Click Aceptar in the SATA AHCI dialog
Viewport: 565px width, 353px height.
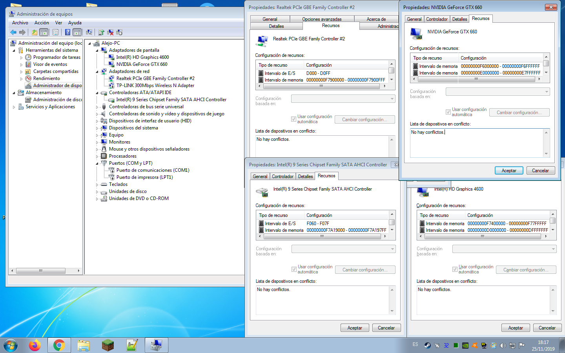(355, 328)
